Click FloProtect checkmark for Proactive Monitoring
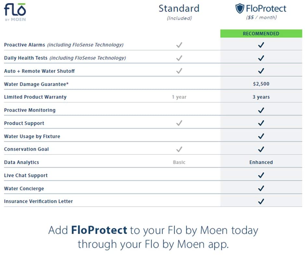The width and height of the screenshot is (305, 255). point(261,110)
